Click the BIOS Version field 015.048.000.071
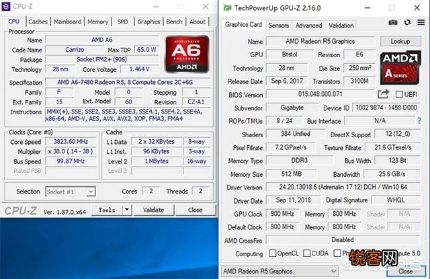 point(320,94)
